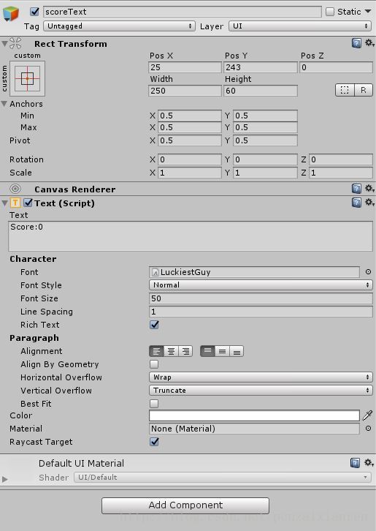Screen dimensions: 376x531
Task: Click the GameObject cube icon
Action: point(11,14)
